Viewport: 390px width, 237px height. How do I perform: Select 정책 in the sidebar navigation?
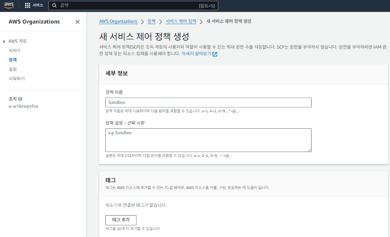[13, 60]
